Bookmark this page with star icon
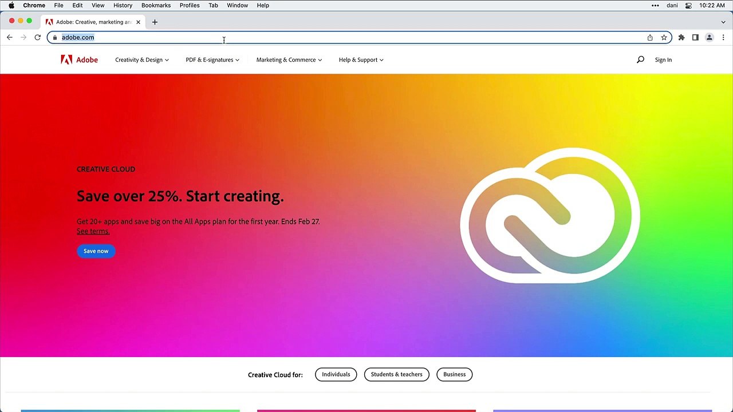The image size is (733, 412). [x=664, y=37]
